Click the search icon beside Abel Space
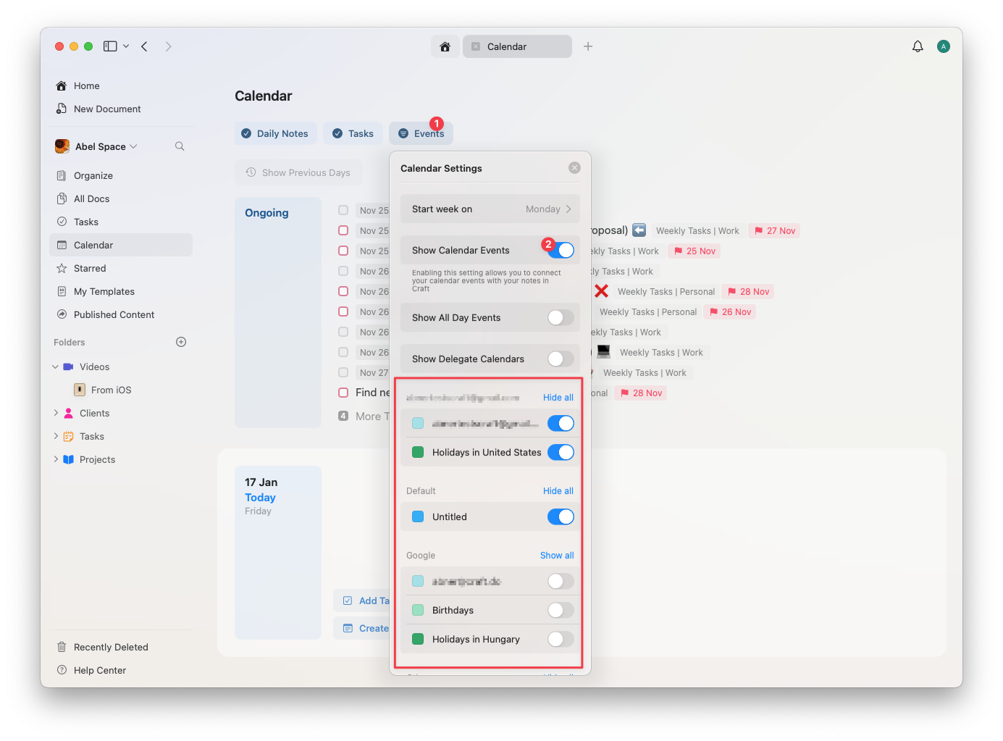The height and width of the screenshot is (741, 1003). 179,146
